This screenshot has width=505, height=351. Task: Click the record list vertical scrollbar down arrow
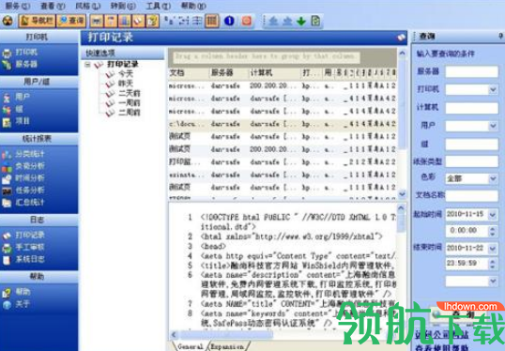(x=403, y=193)
